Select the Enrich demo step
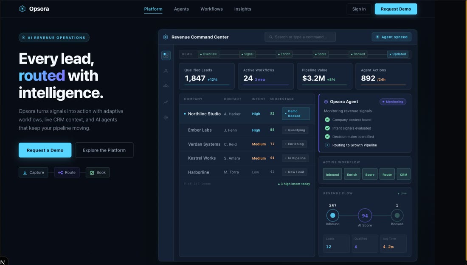Screen dimensions: 467x265 pos(284,54)
